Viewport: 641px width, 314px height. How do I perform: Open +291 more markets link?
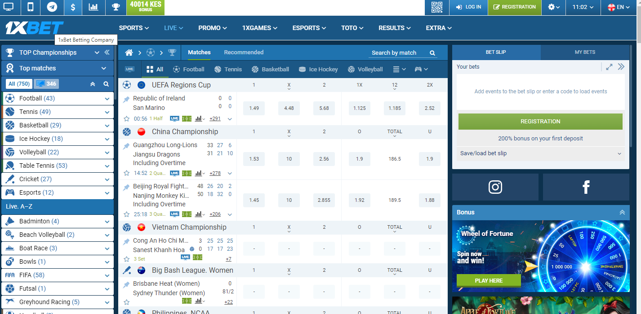click(x=215, y=119)
